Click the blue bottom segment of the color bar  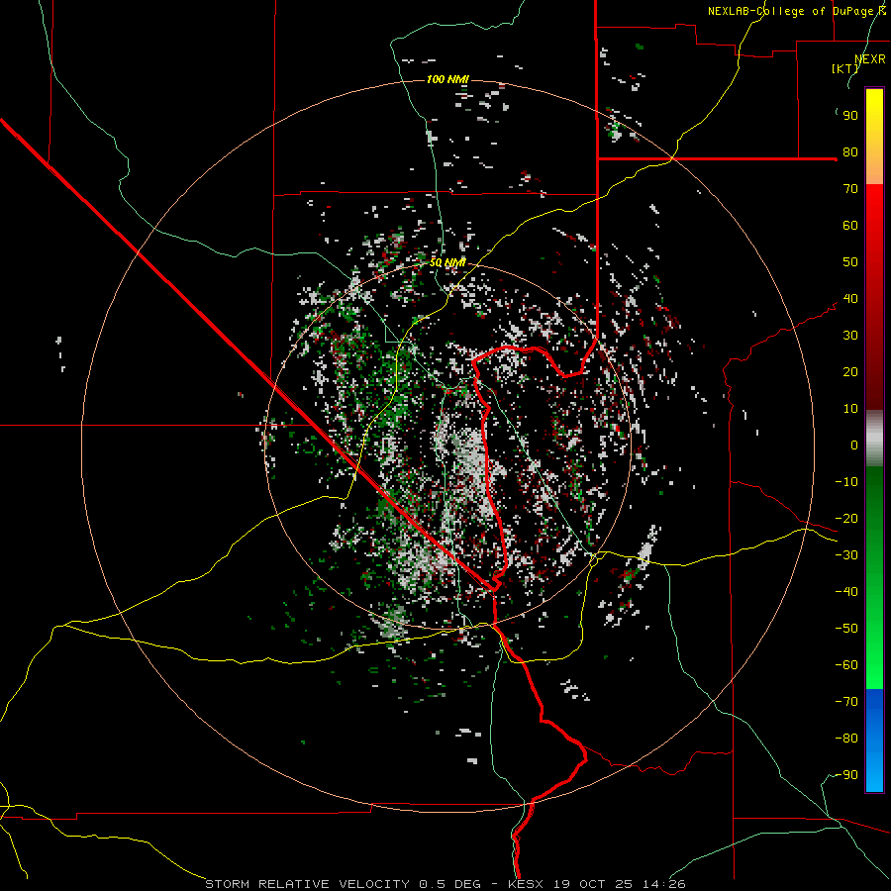tap(874, 741)
